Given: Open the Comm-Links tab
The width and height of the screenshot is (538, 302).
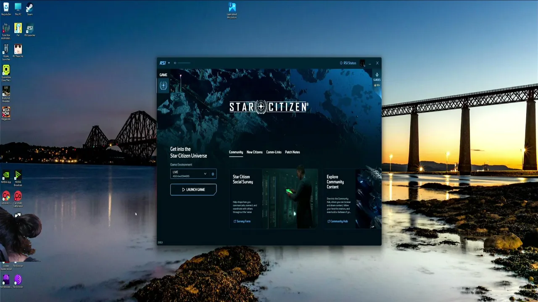Looking at the screenshot, I should click(274, 152).
